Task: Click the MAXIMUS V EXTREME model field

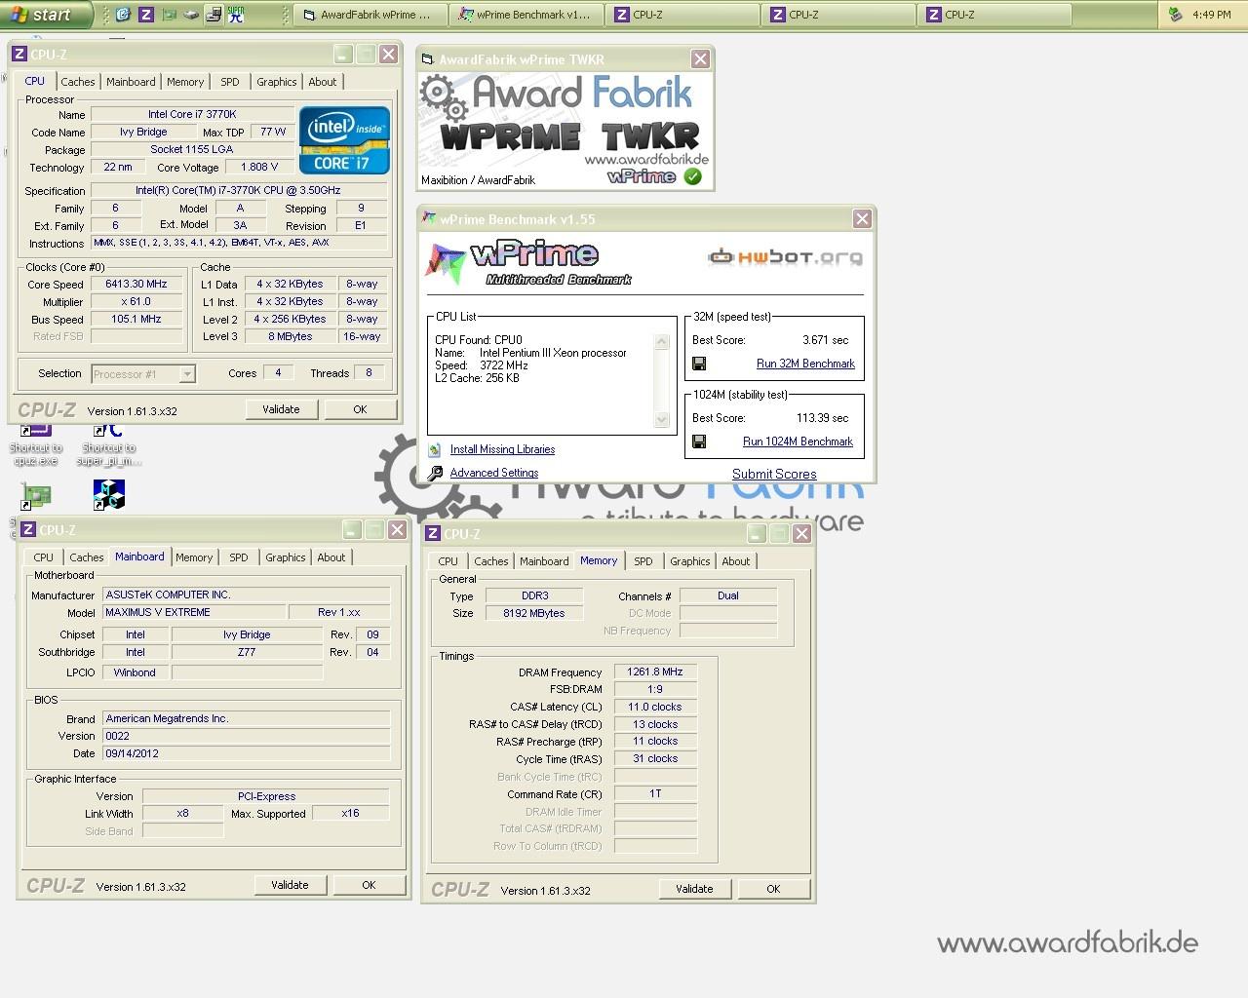Action: click(193, 613)
